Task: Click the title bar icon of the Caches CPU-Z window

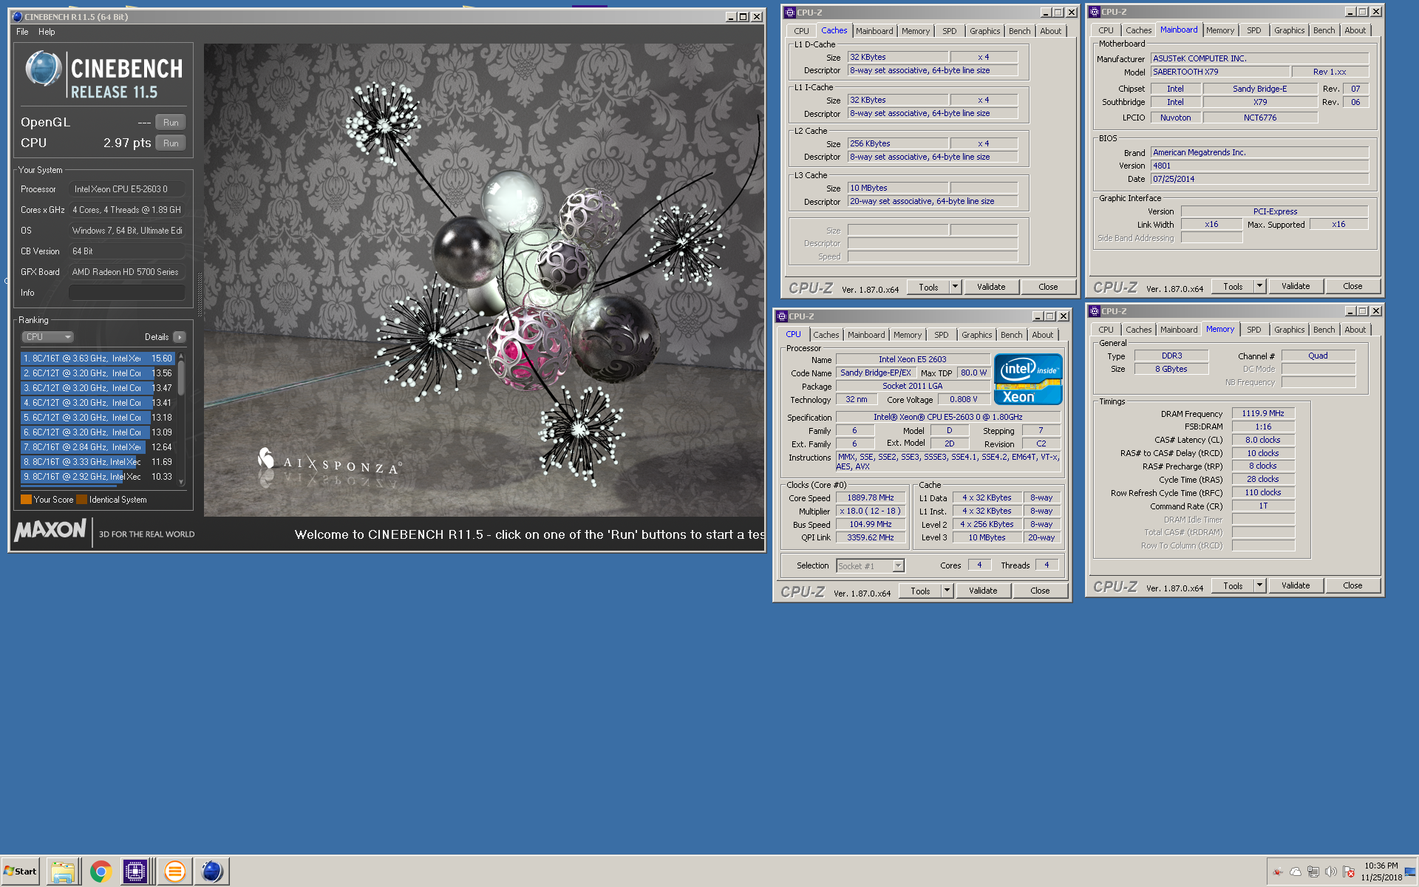Action: pos(789,13)
